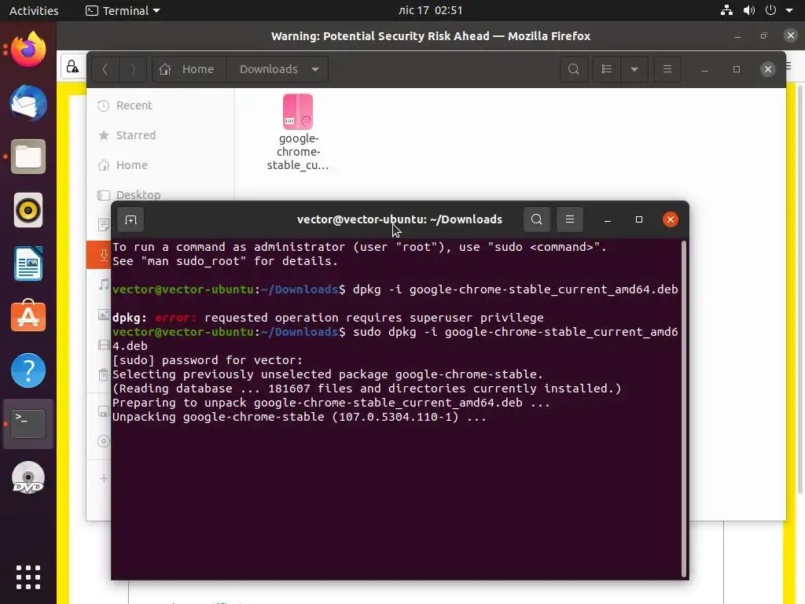805x604 pixels.
Task: Click the Trash icon in Files sidebar
Action: point(103,374)
